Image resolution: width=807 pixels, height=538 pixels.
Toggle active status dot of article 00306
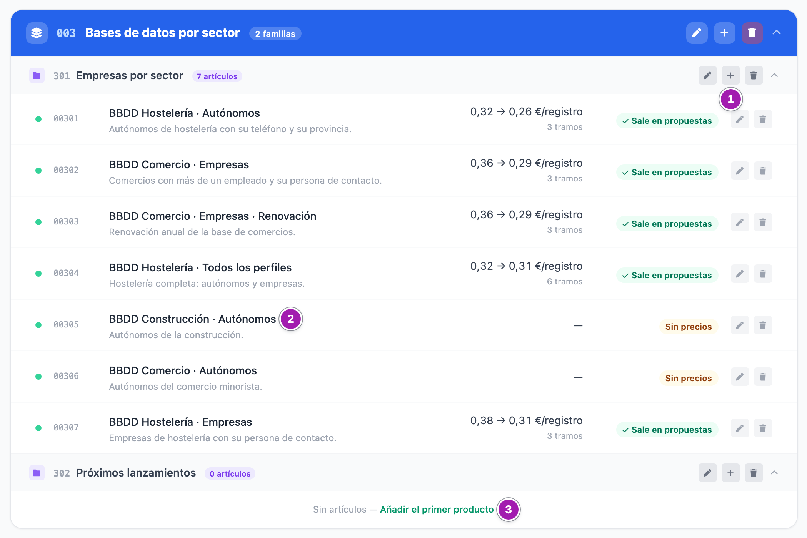38,377
